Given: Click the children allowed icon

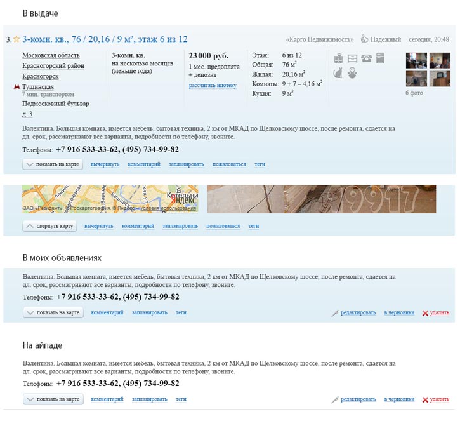Looking at the screenshot, I should pyautogui.click(x=352, y=73).
